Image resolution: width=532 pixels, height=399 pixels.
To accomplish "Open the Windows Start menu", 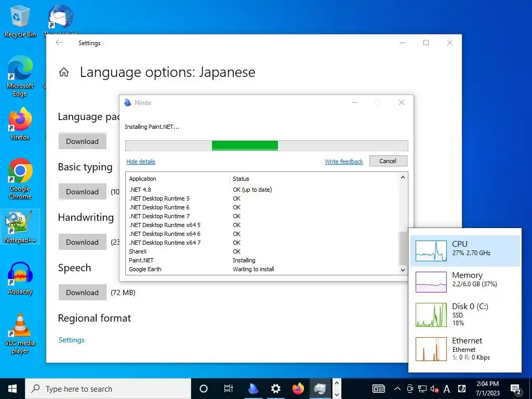I will 12,389.
